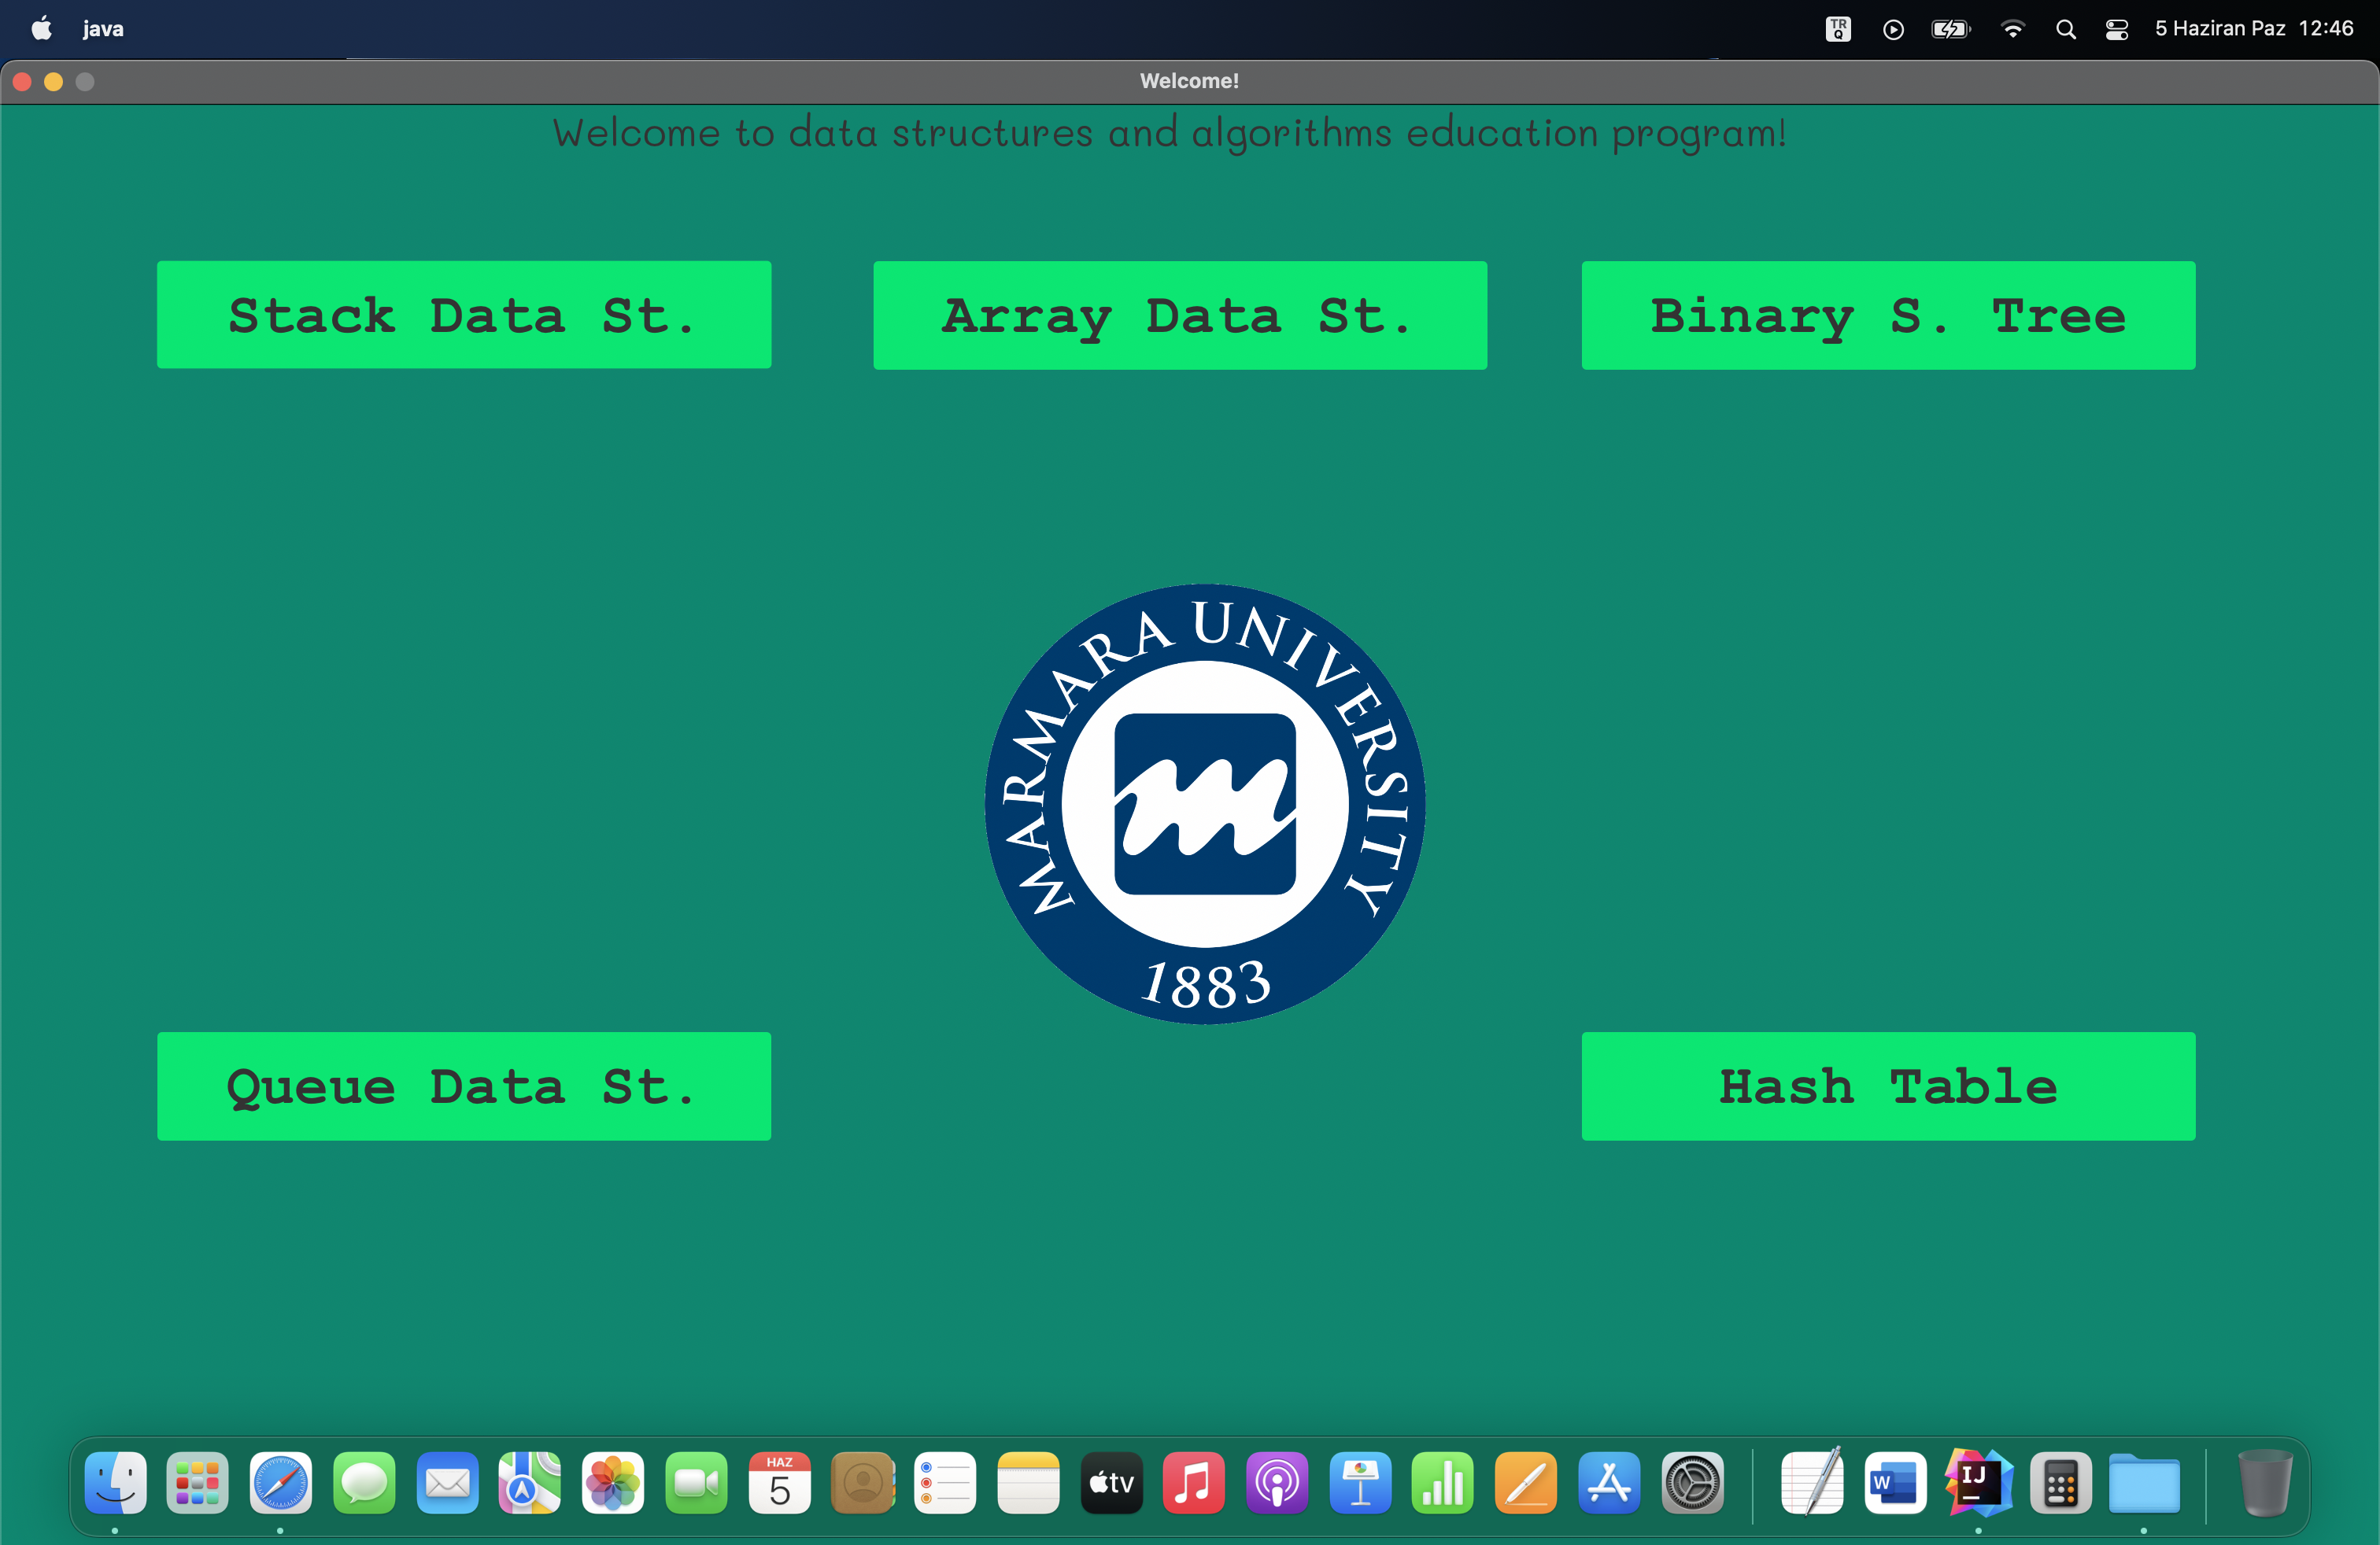Image resolution: width=2380 pixels, height=1545 pixels.
Task: Click the screen recording play status icon
Action: coord(1893,29)
